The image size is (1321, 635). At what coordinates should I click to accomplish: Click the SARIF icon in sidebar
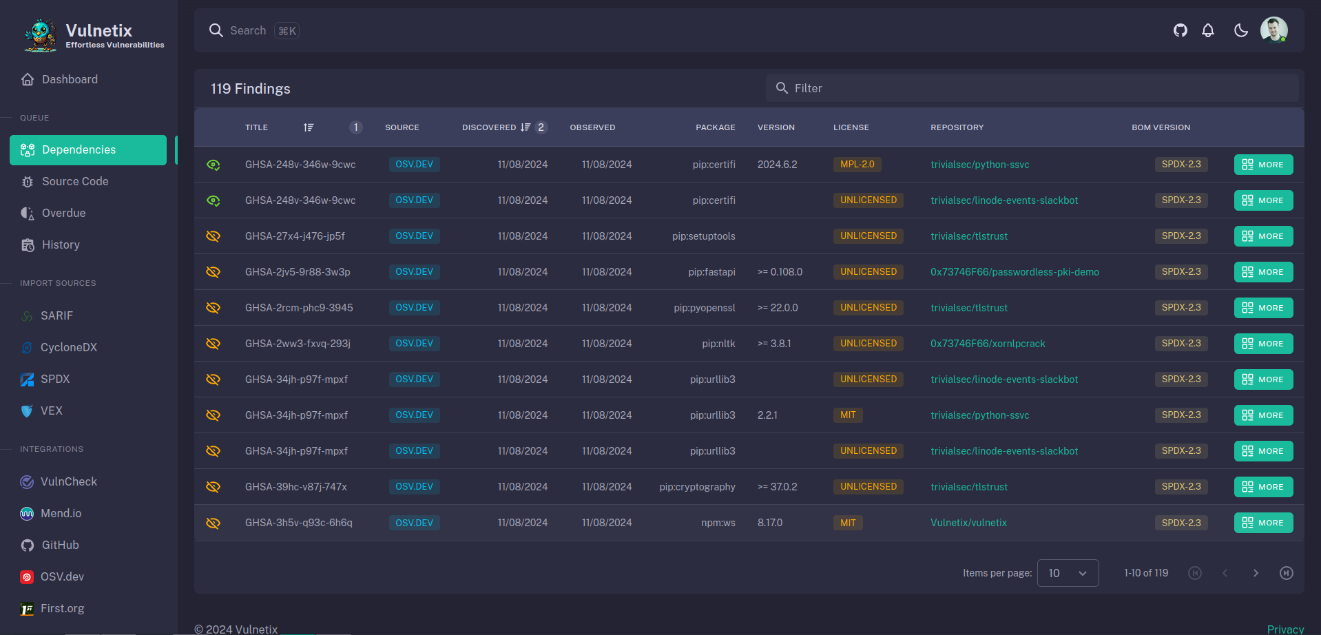point(27,316)
